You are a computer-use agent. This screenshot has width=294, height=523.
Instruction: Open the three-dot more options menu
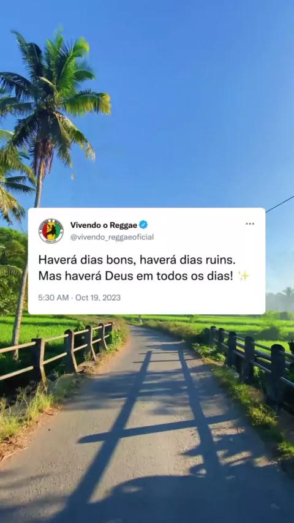[250, 224]
